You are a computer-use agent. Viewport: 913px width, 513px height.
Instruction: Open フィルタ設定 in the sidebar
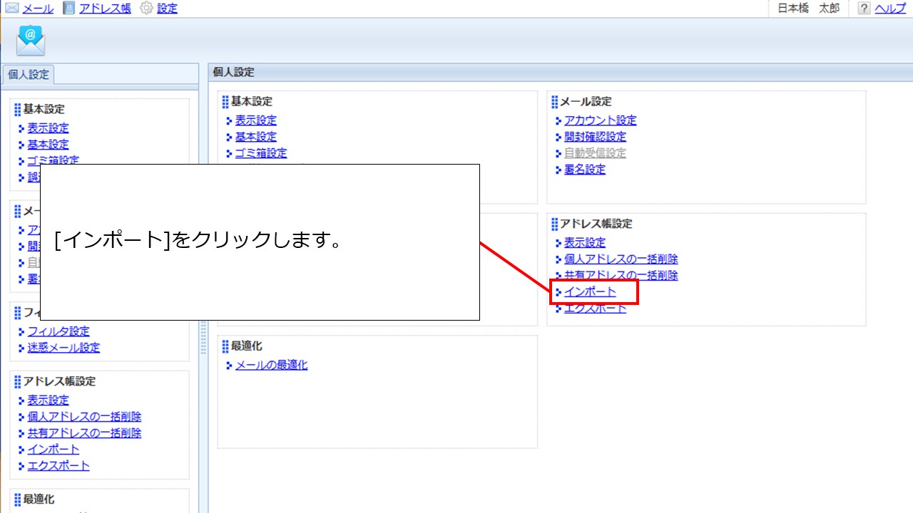[x=58, y=331]
